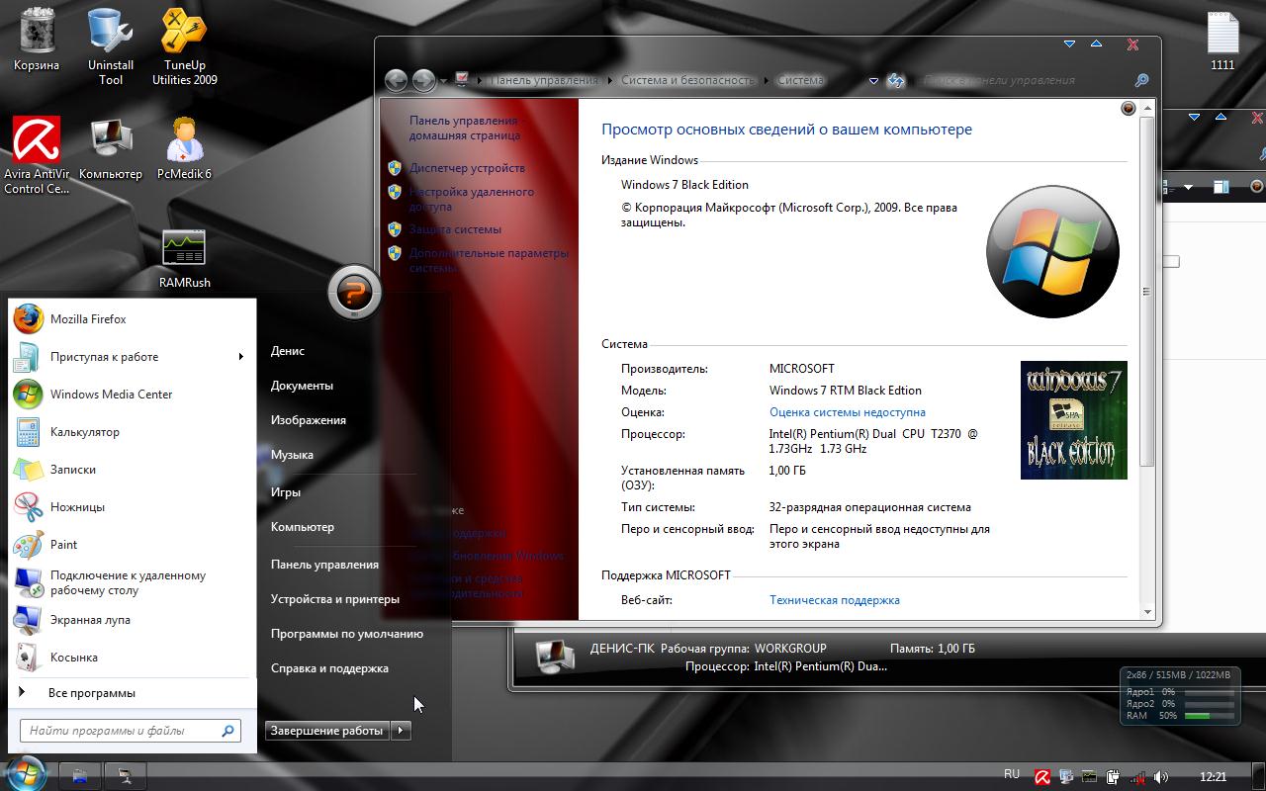Open Панель управления from Start menu
1266x791 pixels.
coord(324,565)
